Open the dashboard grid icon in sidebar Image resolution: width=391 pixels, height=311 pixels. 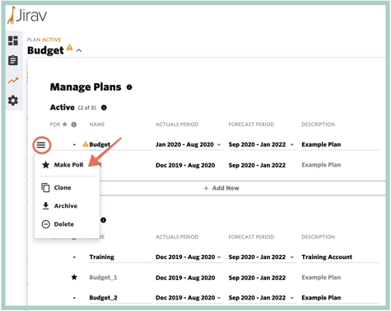point(13,40)
